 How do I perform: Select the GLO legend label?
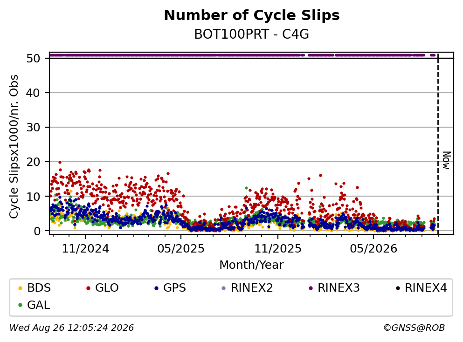(x=107, y=288)
